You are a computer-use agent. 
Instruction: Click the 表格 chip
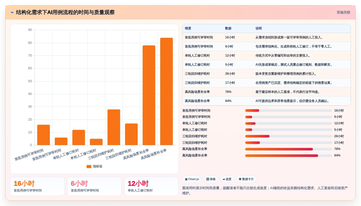click(x=211, y=179)
